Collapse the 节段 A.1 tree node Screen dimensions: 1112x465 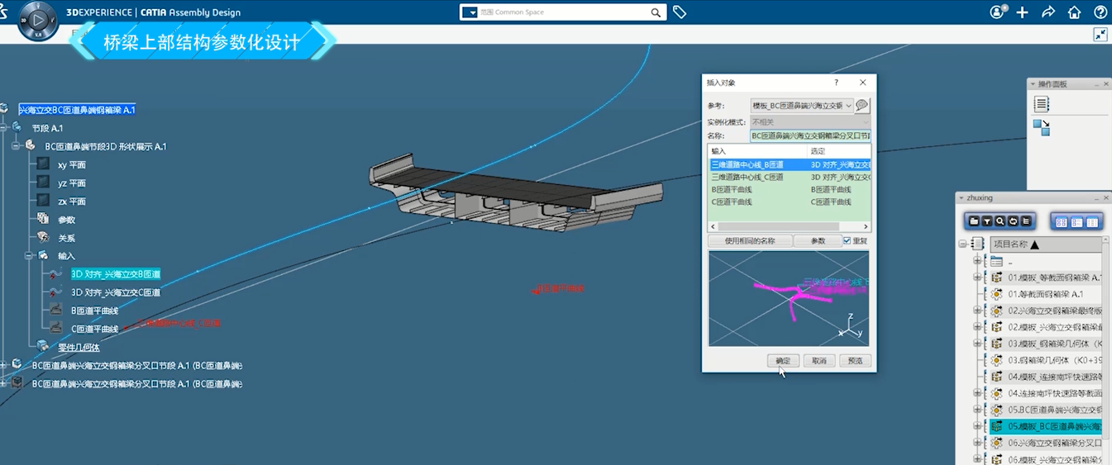(2, 127)
